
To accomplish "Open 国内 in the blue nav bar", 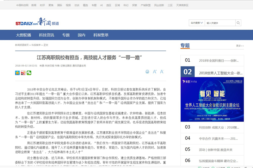I will (x=82, y=35).
